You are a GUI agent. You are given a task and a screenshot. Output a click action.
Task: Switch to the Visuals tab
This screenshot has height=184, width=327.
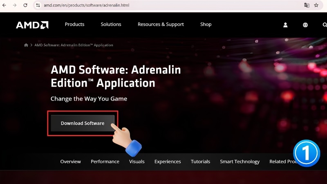(137, 162)
